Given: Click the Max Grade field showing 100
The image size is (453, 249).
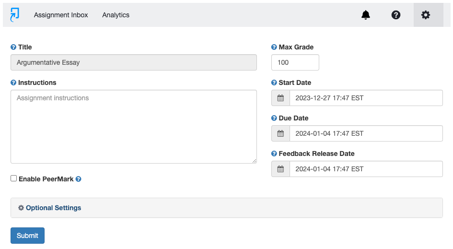Looking at the screenshot, I should coord(295,62).
